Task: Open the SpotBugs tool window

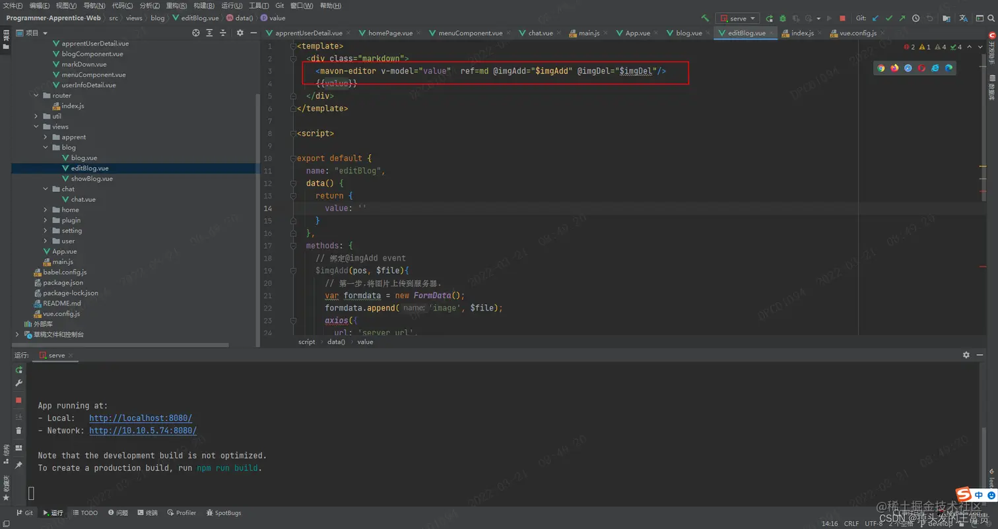Action: 223,513
